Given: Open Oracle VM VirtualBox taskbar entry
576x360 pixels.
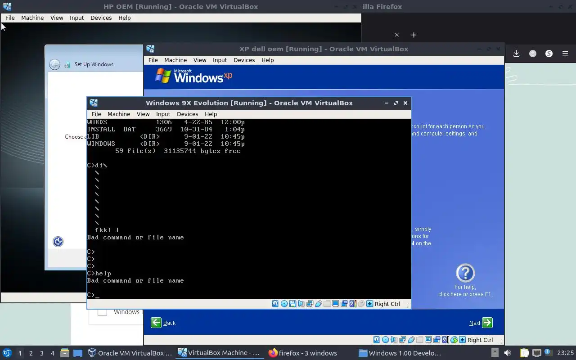Looking at the screenshot, I should tap(130, 353).
